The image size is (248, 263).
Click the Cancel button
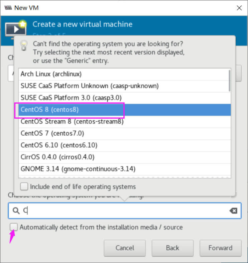(125, 248)
